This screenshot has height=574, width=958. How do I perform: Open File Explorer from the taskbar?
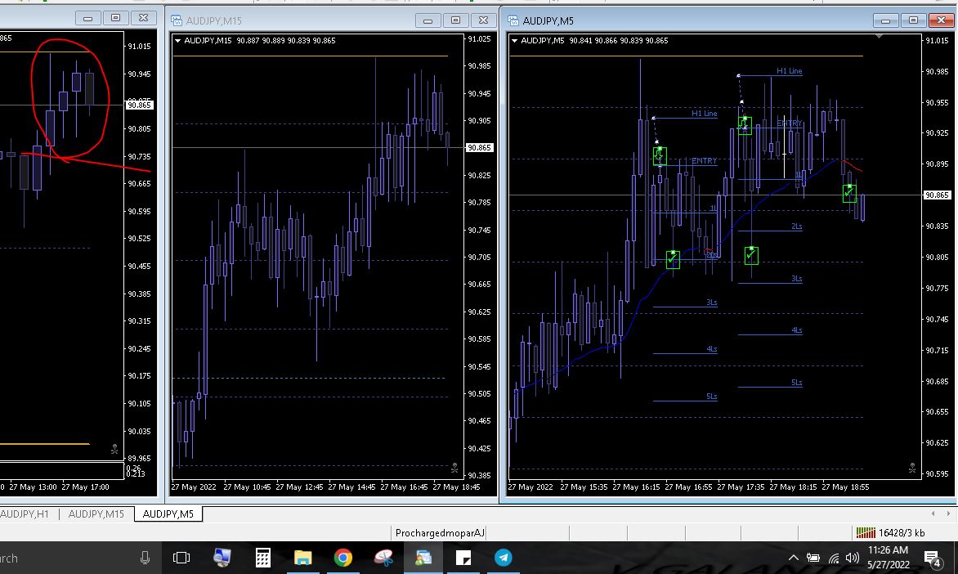pyautogui.click(x=302, y=558)
